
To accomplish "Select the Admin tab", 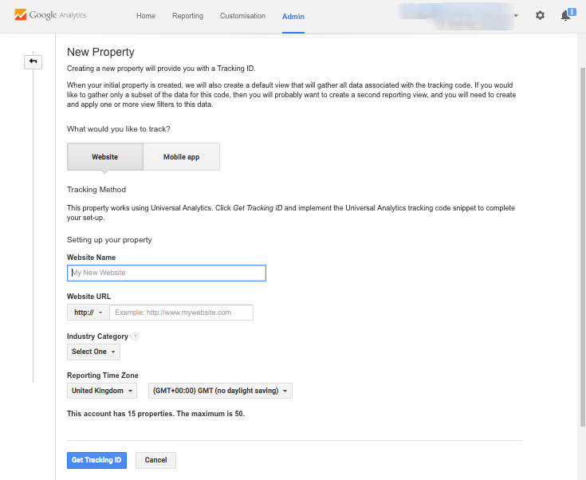I will pos(293,16).
